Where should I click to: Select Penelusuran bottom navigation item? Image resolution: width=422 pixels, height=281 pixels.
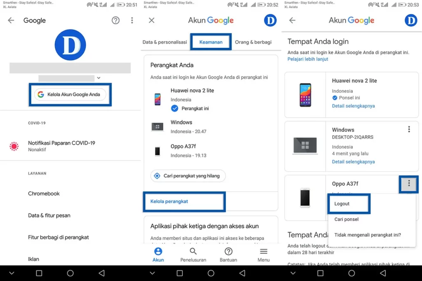193,255
